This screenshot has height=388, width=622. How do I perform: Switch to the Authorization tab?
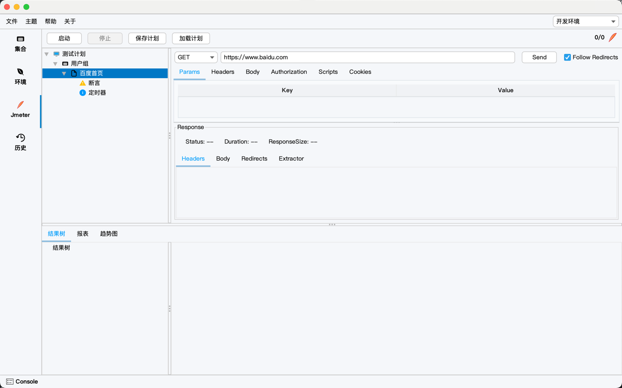tap(289, 72)
